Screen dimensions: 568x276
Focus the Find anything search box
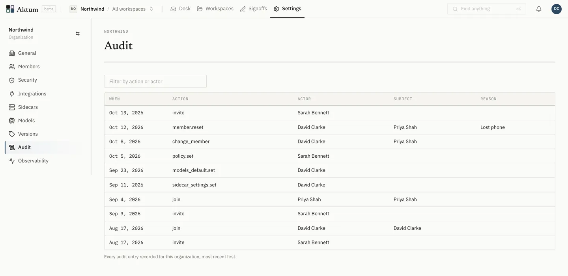coord(486,9)
